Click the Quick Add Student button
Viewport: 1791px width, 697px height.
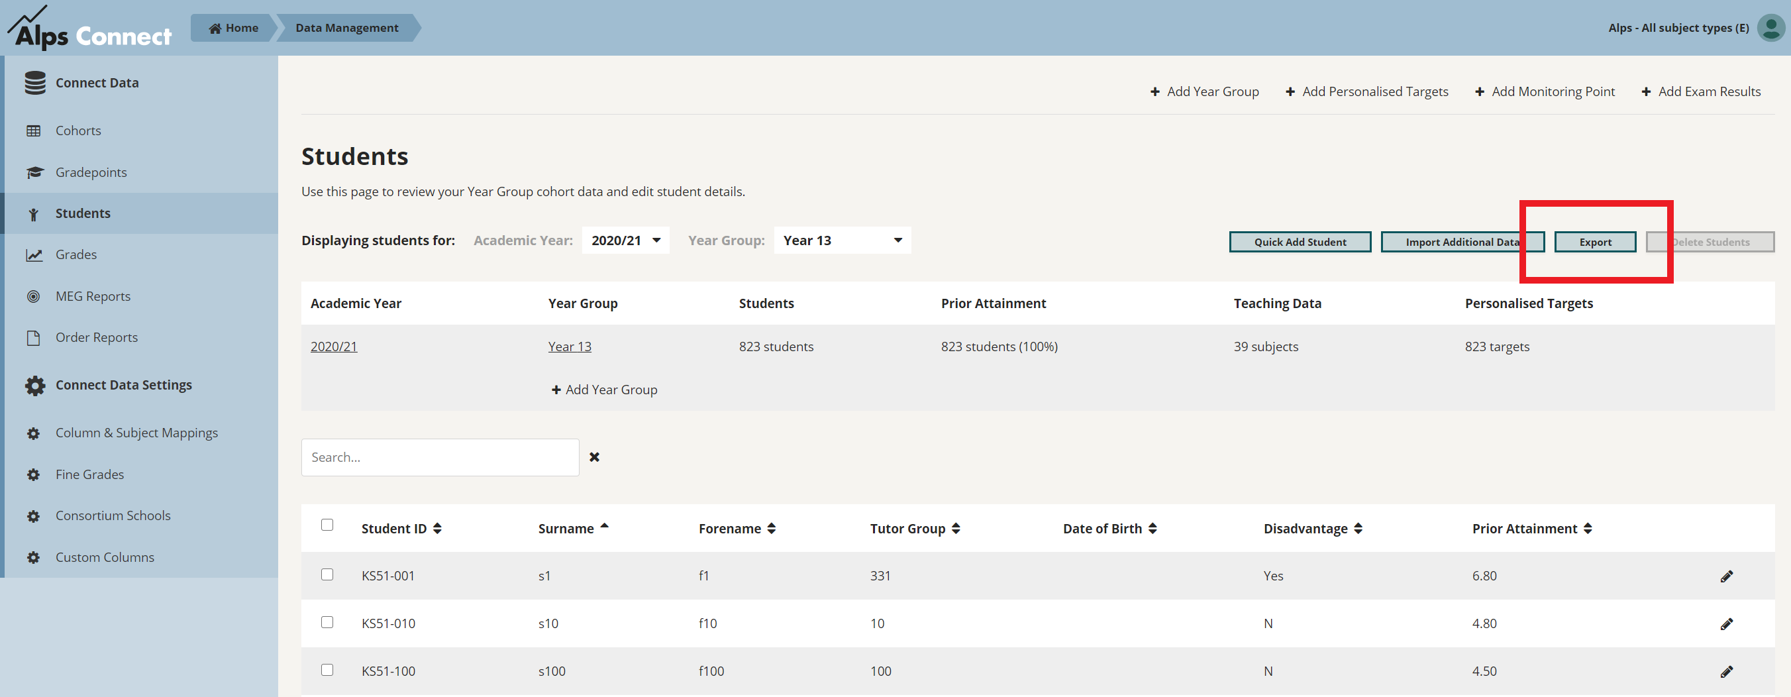coord(1300,242)
